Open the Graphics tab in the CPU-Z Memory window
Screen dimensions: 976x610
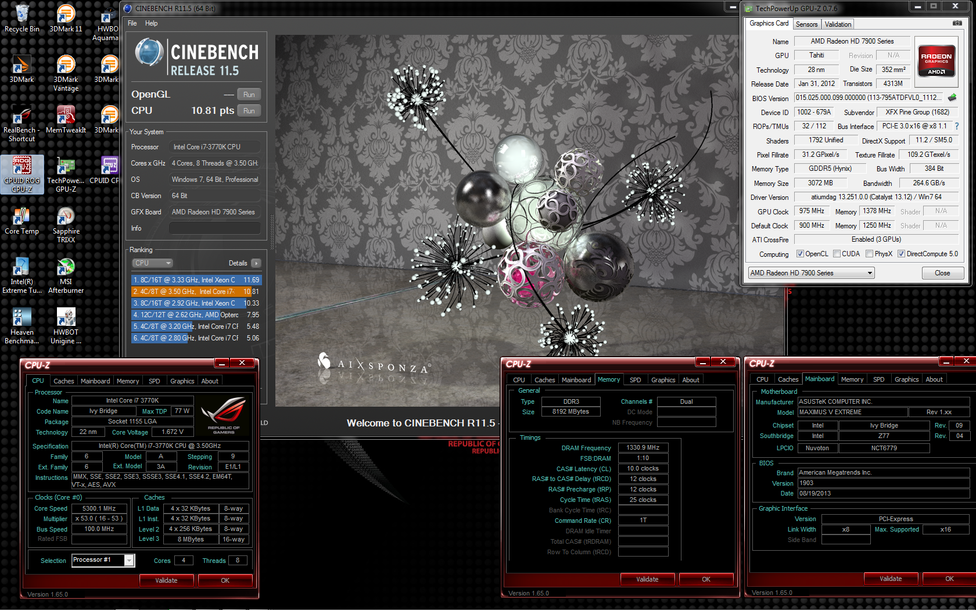click(663, 380)
